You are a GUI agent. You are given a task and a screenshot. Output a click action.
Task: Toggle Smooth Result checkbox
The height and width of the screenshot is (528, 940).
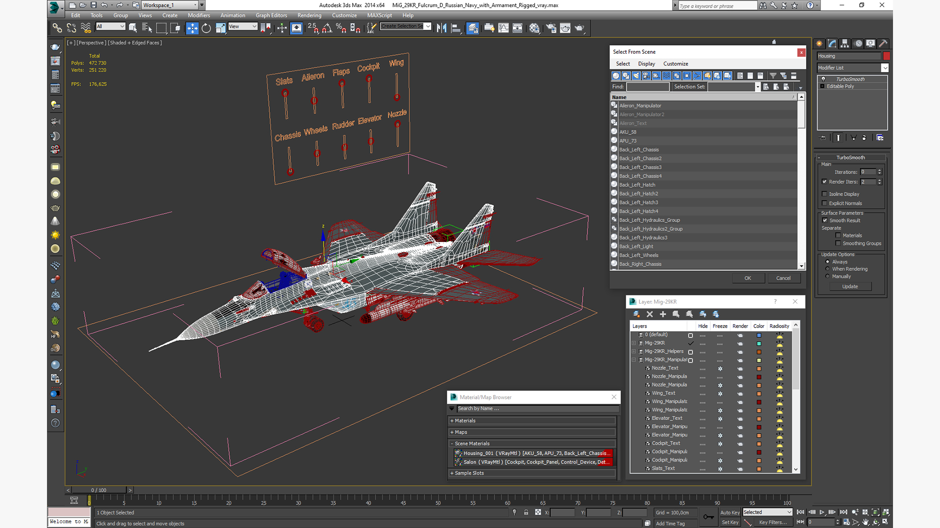coord(825,220)
